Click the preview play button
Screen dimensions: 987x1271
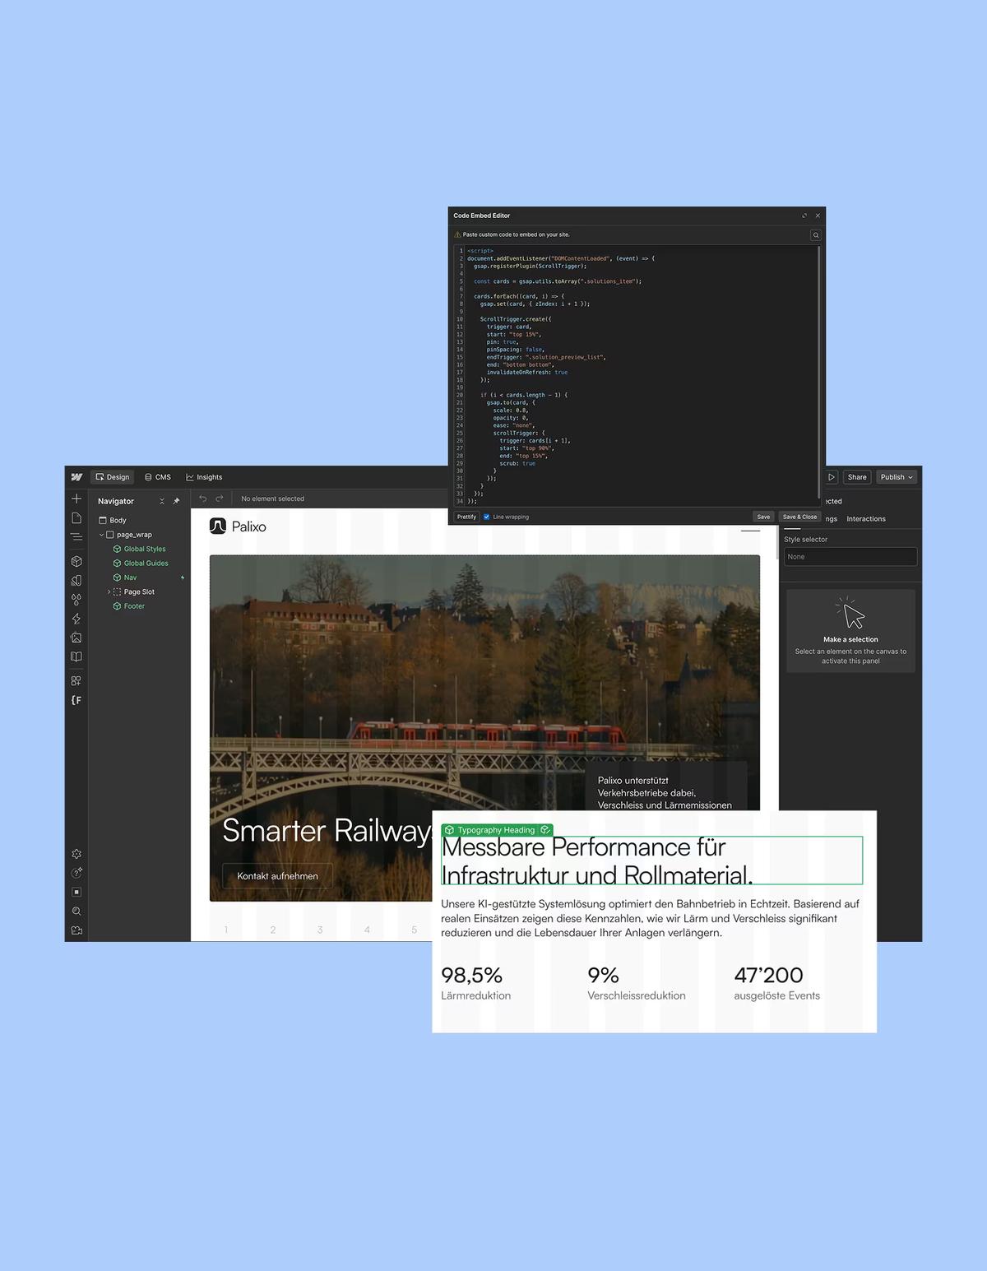[832, 477]
